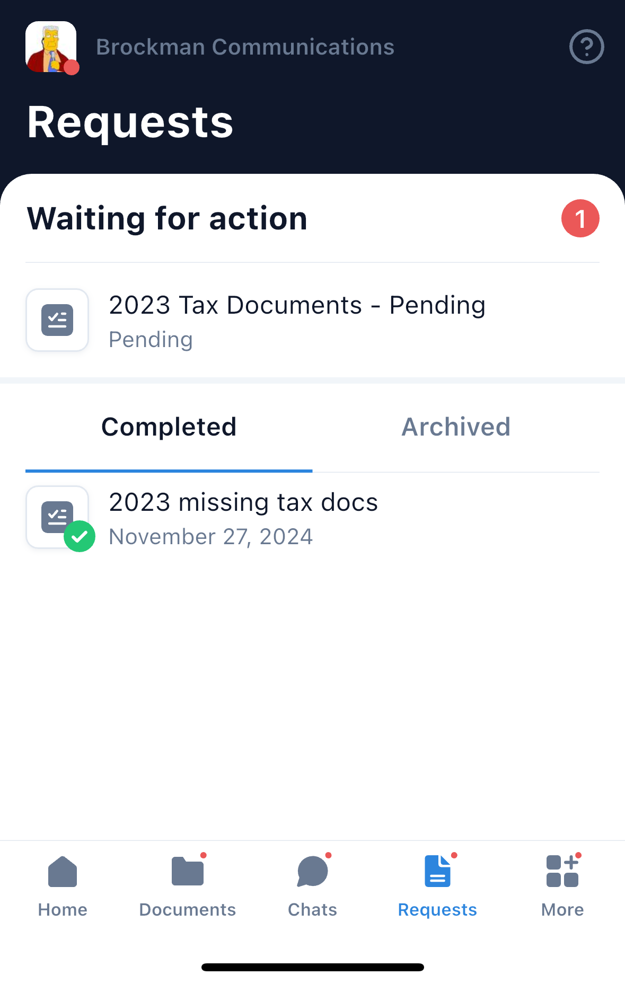The height and width of the screenshot is (984, 625).
Task: Open the More grid icon
Action: pyautogui.click(x=562, y=872)
